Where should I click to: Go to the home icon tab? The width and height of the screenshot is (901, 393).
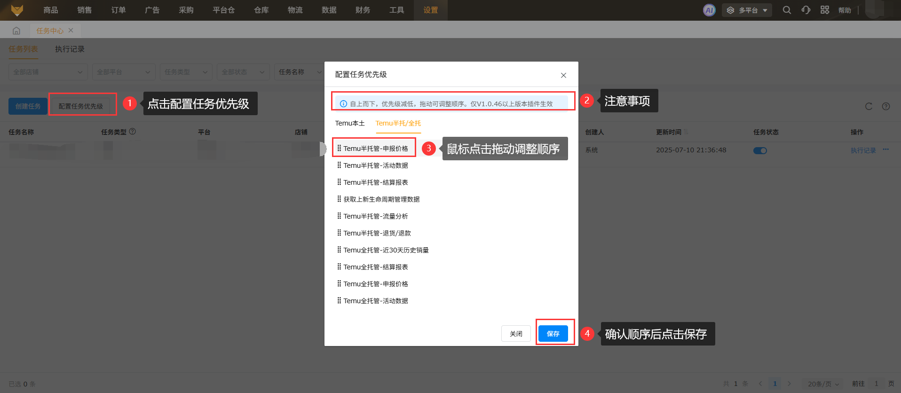click(16, 31)
